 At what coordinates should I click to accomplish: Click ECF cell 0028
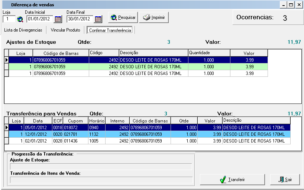pyautogui.click(x=58, y=141)
